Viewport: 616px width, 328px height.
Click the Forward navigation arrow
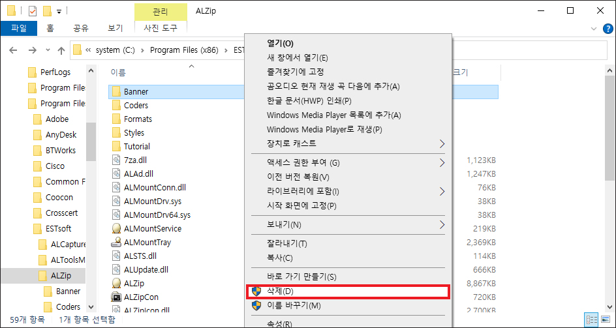point(33,50)
